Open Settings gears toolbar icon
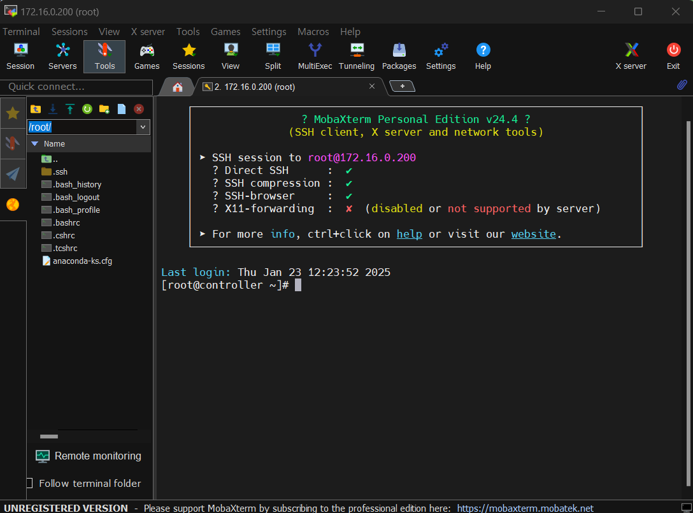Viewport: 693px width, 513px height. click(x=441, y=57)
